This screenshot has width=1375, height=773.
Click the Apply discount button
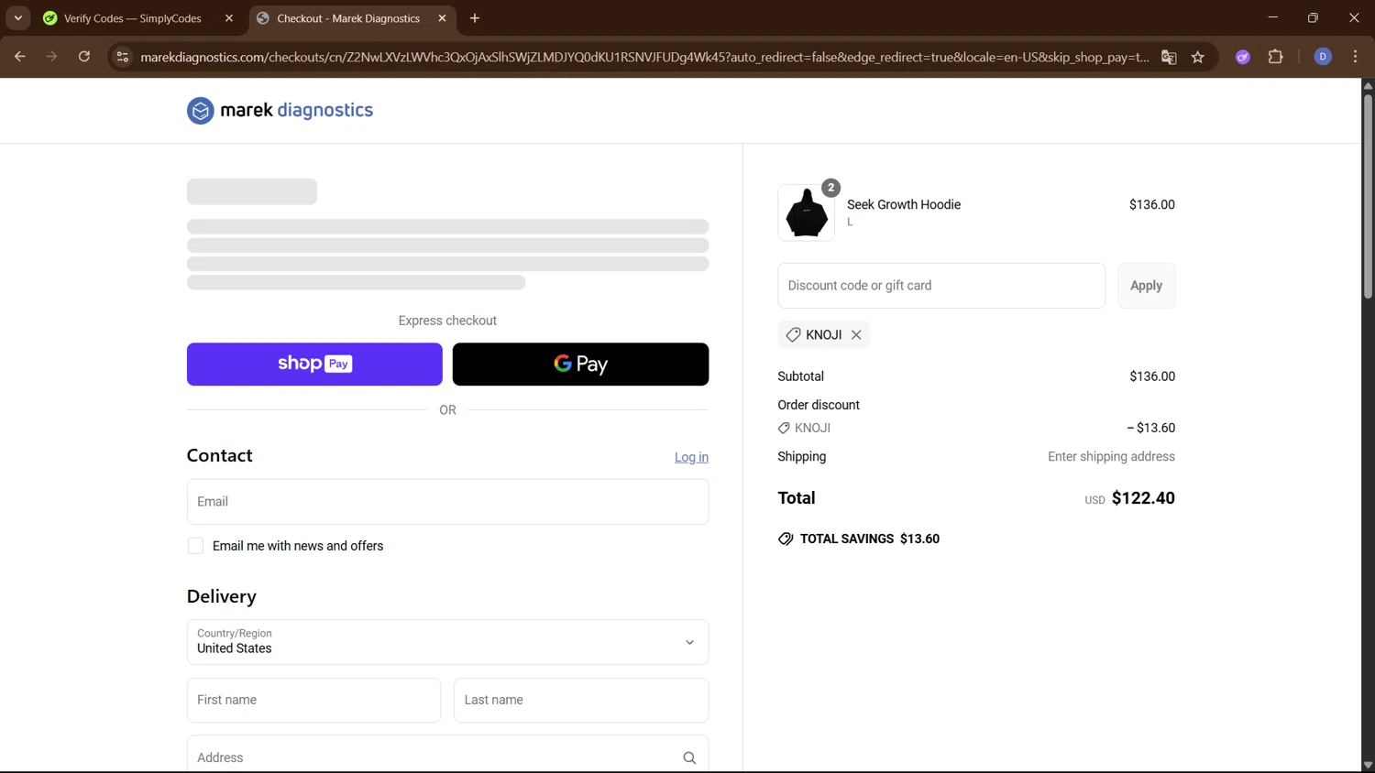click(1146, 286)
